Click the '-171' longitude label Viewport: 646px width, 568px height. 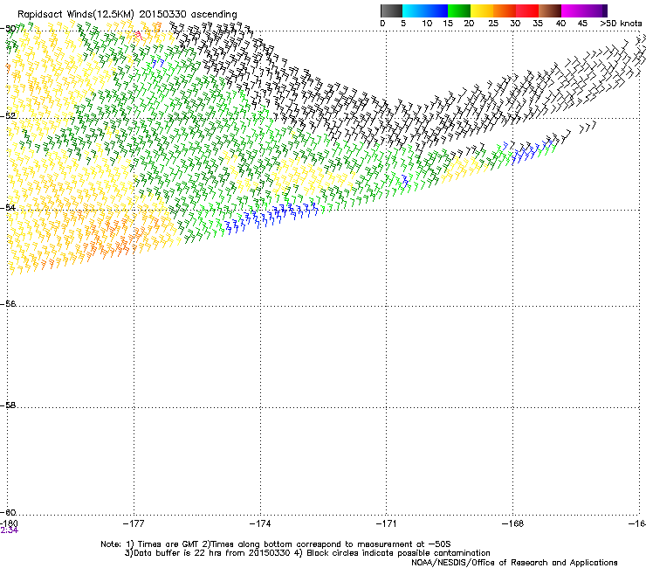pos(387,523)
